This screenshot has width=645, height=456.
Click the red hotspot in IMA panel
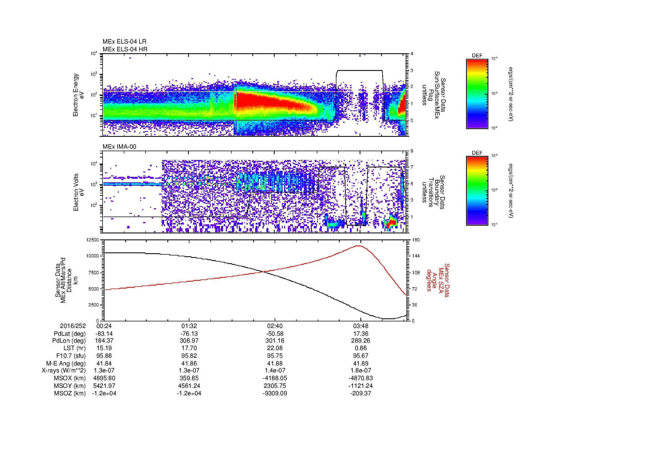pos(392,223)
